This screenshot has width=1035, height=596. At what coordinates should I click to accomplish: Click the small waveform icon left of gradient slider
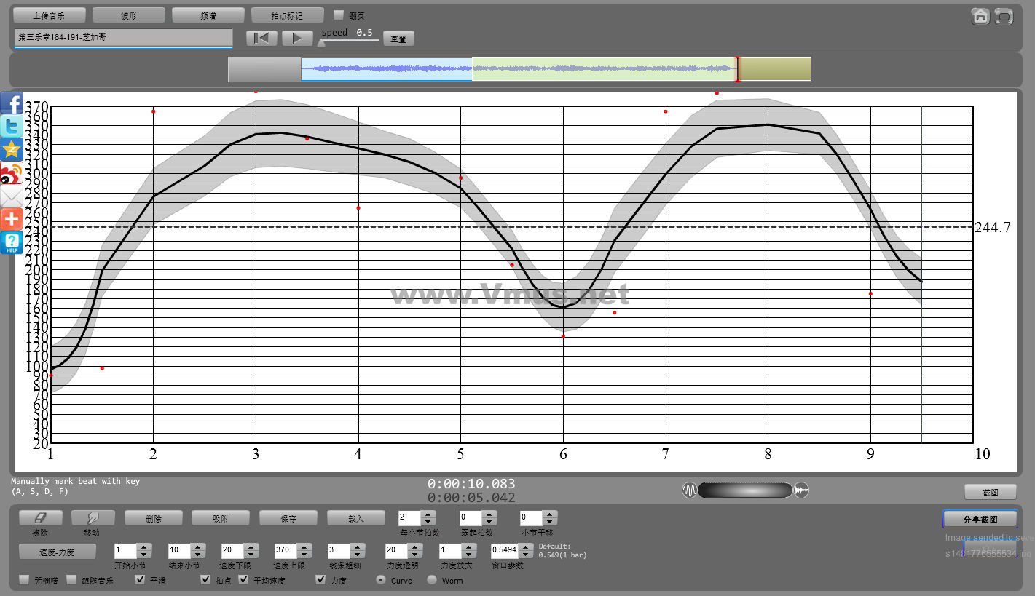pyautogui.click(x=689, y=490)
